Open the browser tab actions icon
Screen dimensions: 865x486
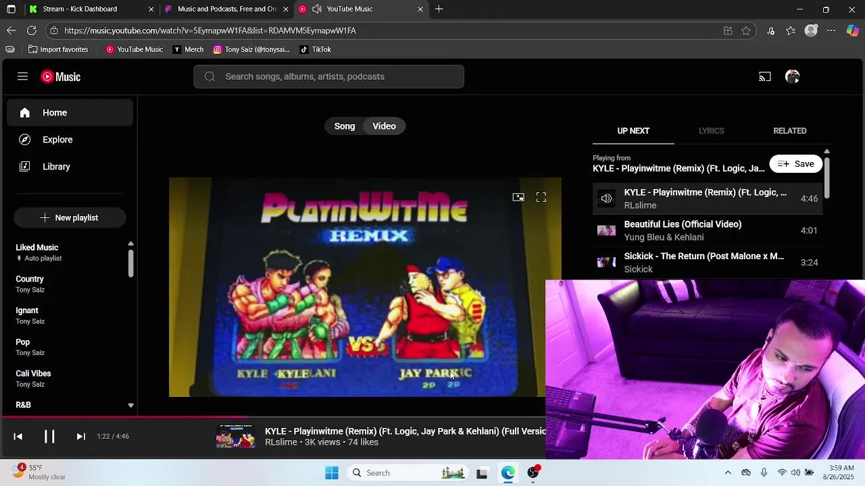tap(11, 9)
